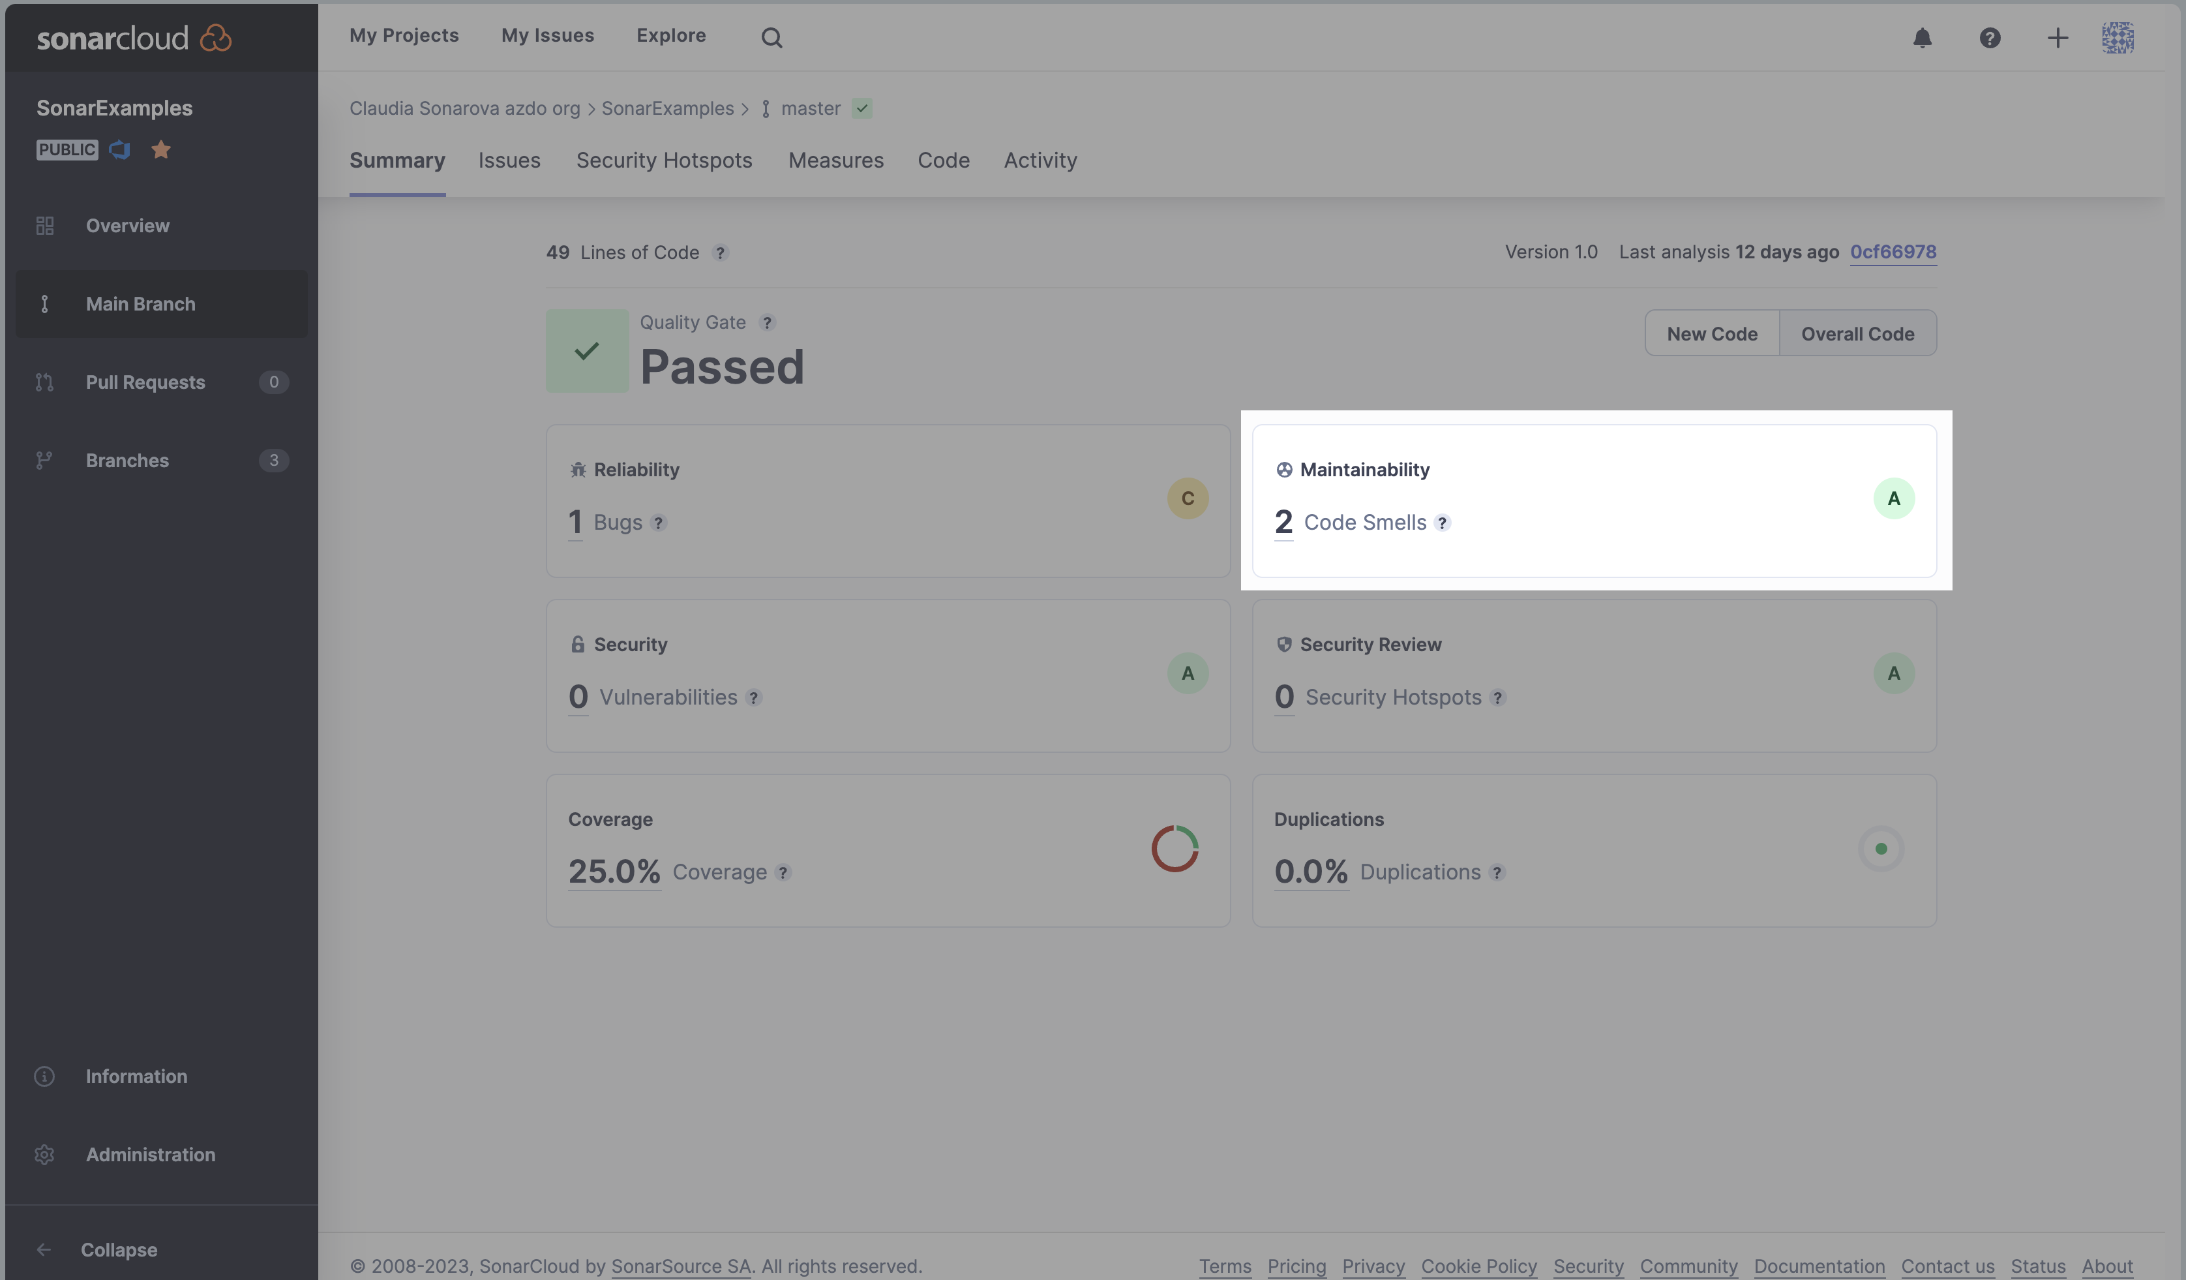2186x1280 pixels.
Task: Click Claudia Sonarova azdo org breadcrumb
Action: [x=465, y=108]
